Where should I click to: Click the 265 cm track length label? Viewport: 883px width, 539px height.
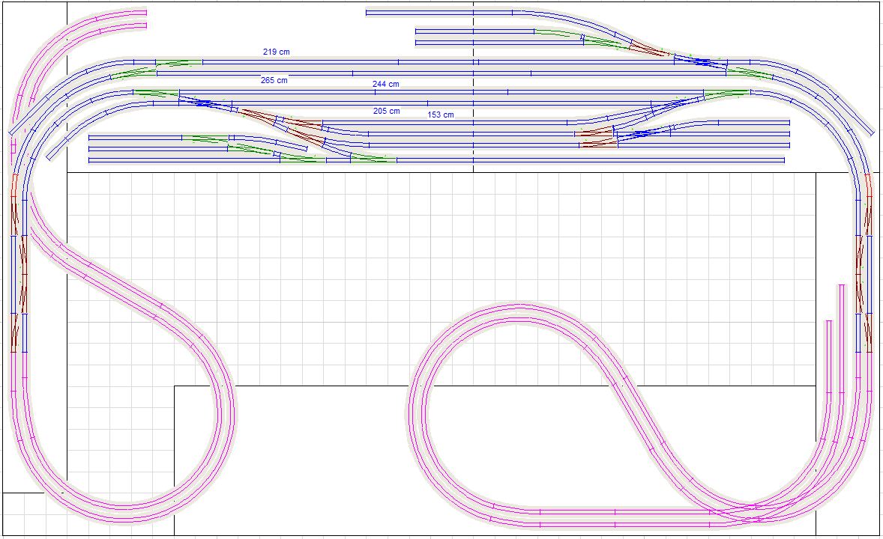pyautogui.click(x=274, y=80)
